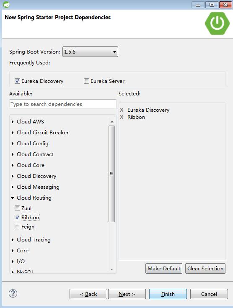This screenshot has height=308, width=233.
Task: Click the Spring leaf icon in title bar
Action: (6, 4)
